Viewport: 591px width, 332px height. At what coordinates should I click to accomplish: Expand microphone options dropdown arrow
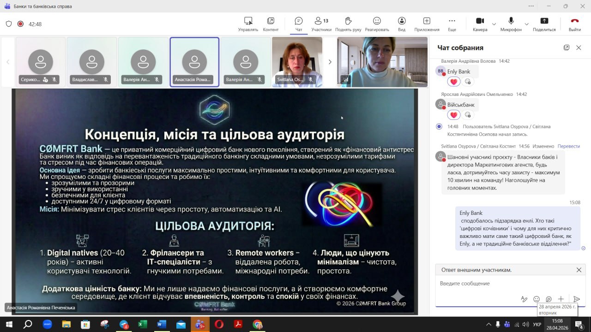526,24
